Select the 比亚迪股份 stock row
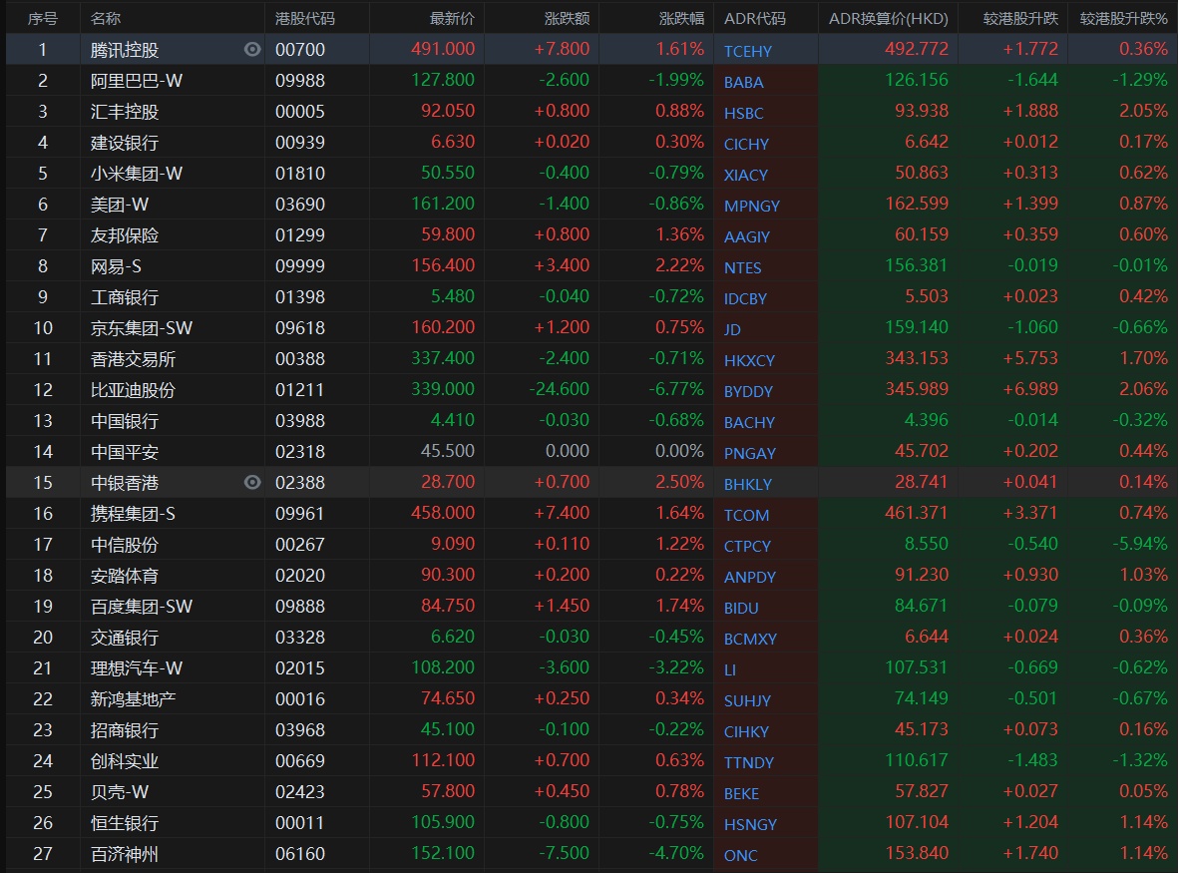 click(133, 390)
